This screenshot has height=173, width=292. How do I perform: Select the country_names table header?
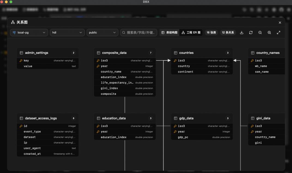tap(267, 53)
